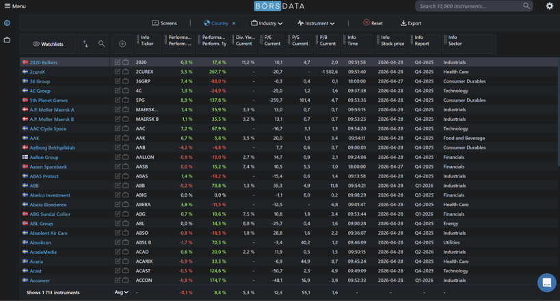Open the chat support bubble
The image size is (560, 301).
[547, 283]
